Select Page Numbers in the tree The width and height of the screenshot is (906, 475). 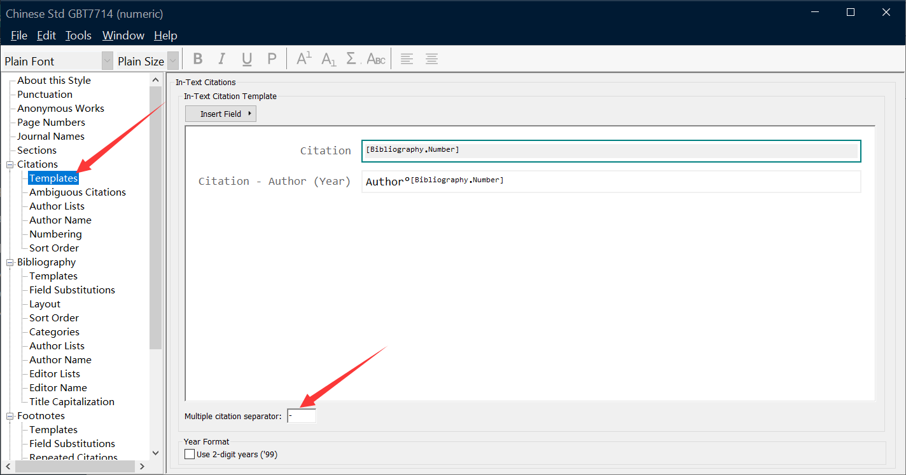[x=51, y=123]
